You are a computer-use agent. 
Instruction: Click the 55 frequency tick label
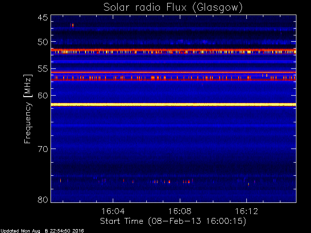43,69
